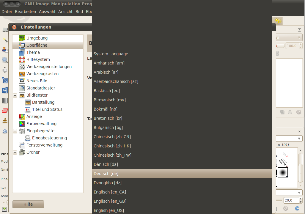Collapse the Eingabegeräte settings category
305x214 pixels.
[x=15, y=131]
